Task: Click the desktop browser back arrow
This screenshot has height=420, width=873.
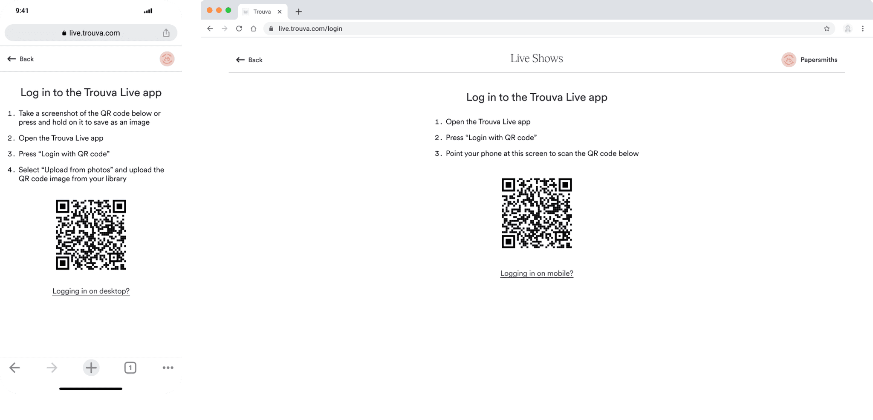Action: coord(210,29)
